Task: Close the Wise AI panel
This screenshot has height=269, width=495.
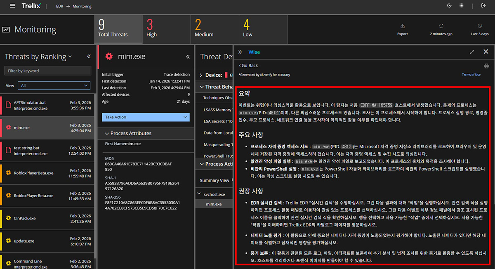Action: point(486,52)
